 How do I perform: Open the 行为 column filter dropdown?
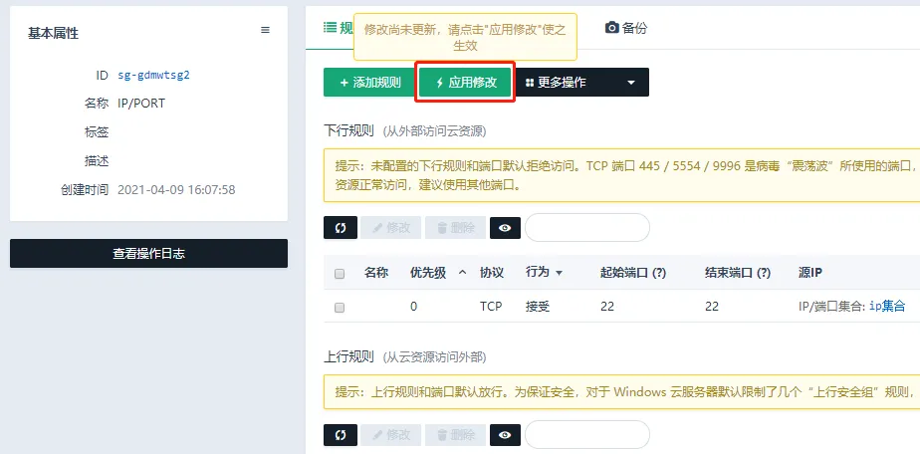click(x=559, y=273)
